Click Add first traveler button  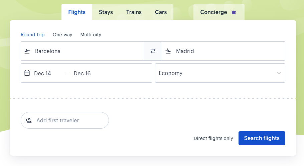pos(65,120)
